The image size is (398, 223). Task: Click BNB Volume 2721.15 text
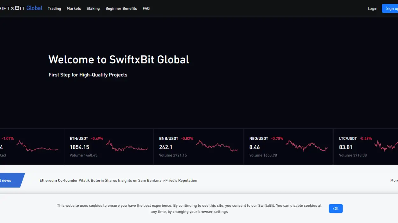point(173,155)
